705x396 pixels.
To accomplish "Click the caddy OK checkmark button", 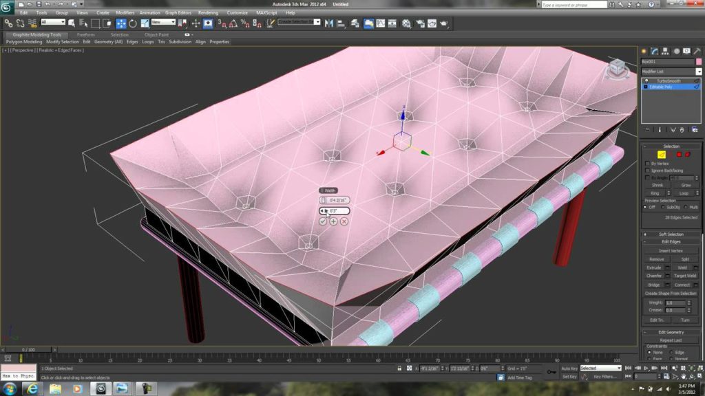I will tap(323, 221).
